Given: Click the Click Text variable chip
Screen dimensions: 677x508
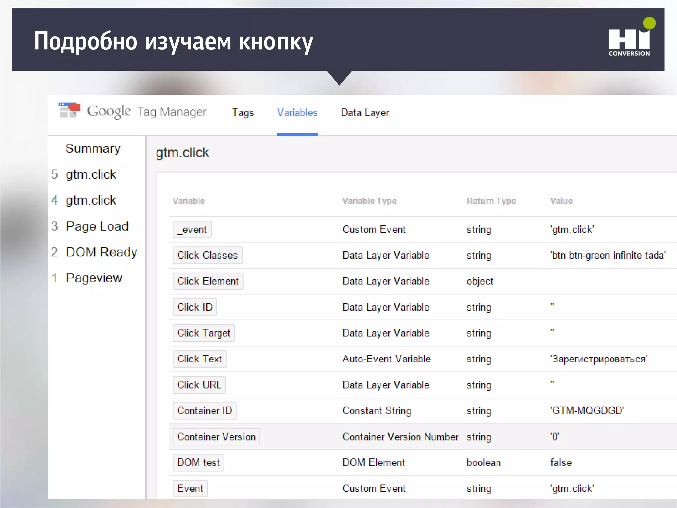Looking at the screenshot, I should pyautogui.click(x=199, y=359).
